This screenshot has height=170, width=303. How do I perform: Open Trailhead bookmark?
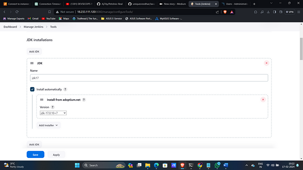[x=85, y=19]
